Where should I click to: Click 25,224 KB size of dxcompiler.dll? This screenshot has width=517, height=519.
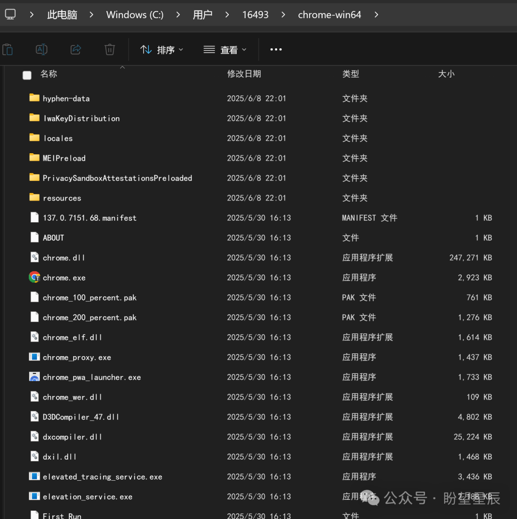pos(472,437)
